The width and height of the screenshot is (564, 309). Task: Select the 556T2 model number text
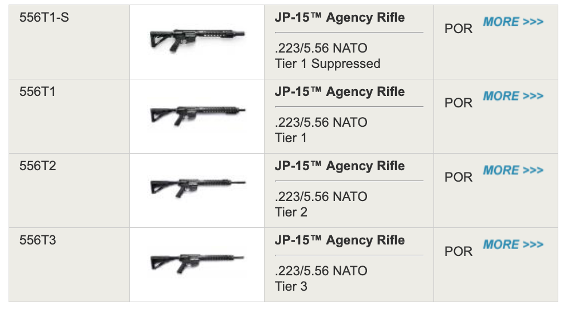(x=38, y=166)
